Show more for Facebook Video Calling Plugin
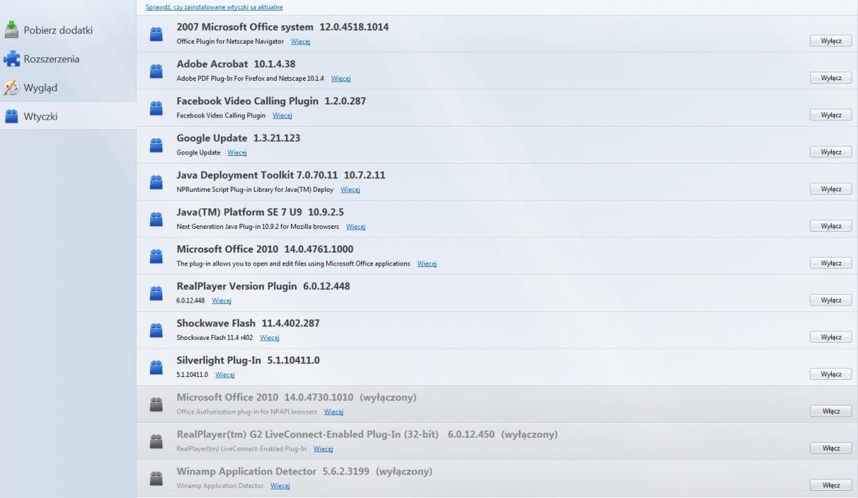This screenshot has height=498, width=858. pyautogui.click(x=282, y=115)
